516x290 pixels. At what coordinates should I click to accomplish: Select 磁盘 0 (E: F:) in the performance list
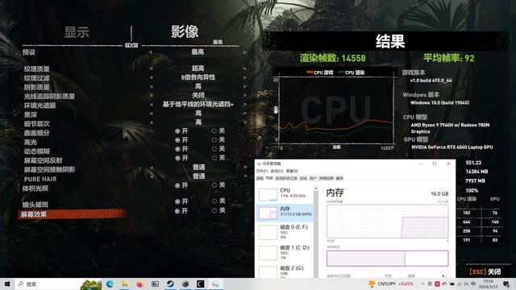pos(285,232)
